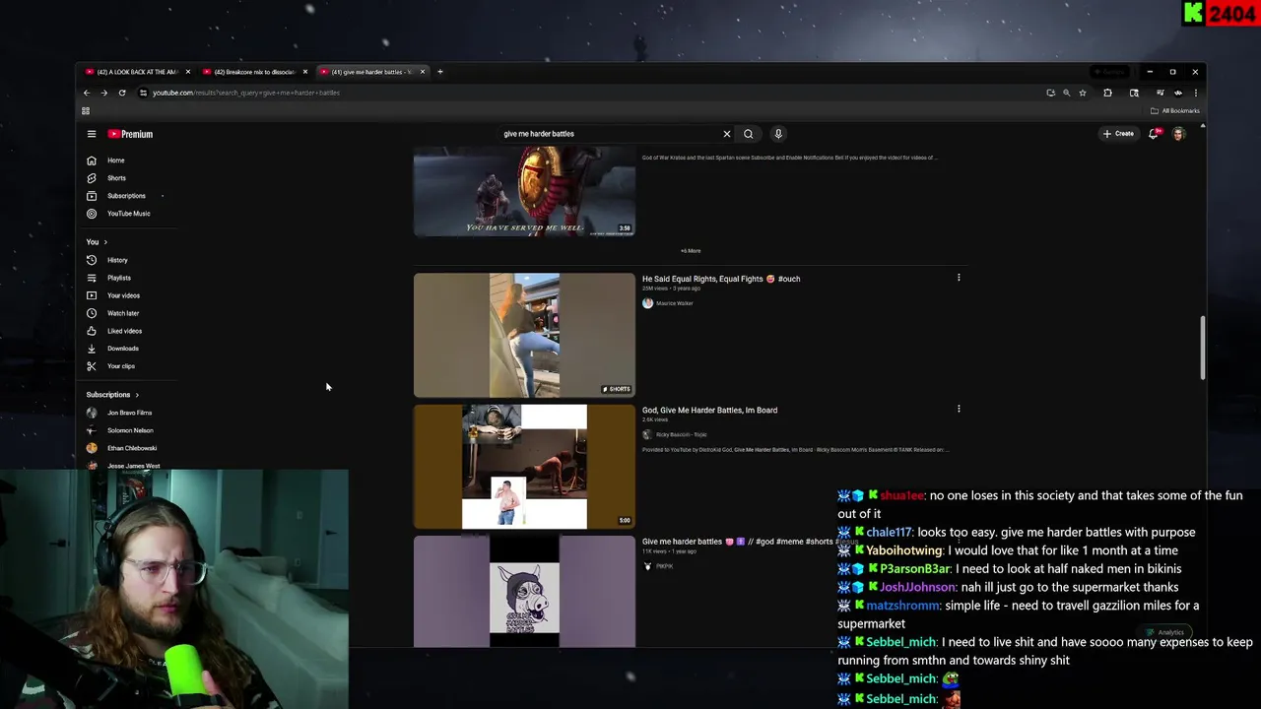1261x709 pixels.
Task: Open more options for 'Im Board' video
Action: 959,409
